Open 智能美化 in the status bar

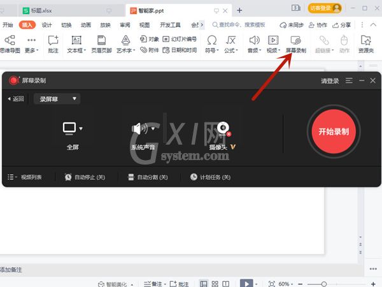point(115,284)
